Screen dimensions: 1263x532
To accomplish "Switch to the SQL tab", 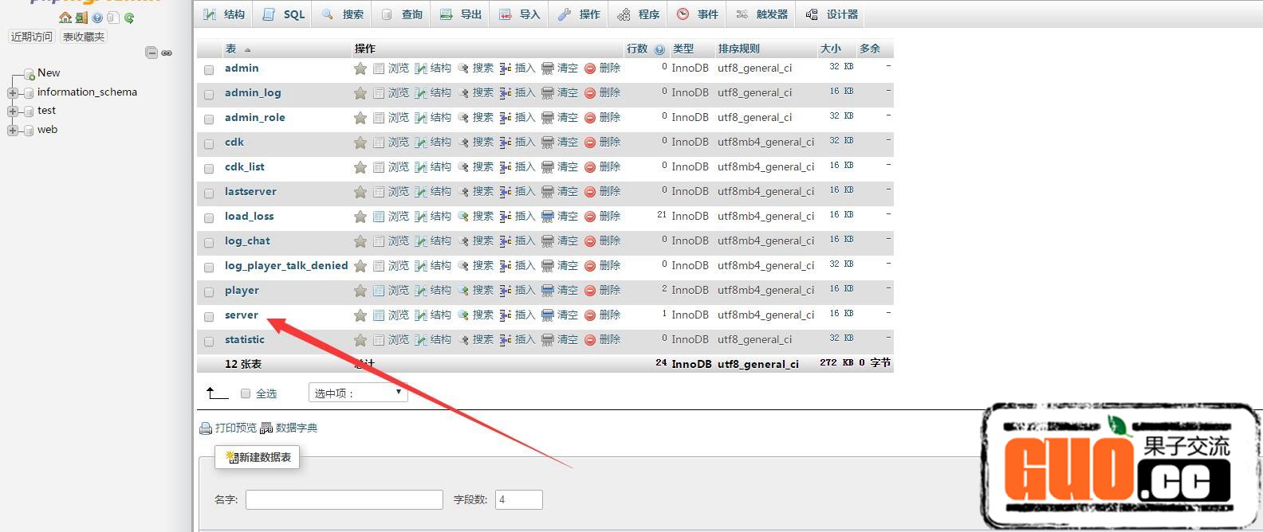I will pyautogui.click(x=284, y=14).
